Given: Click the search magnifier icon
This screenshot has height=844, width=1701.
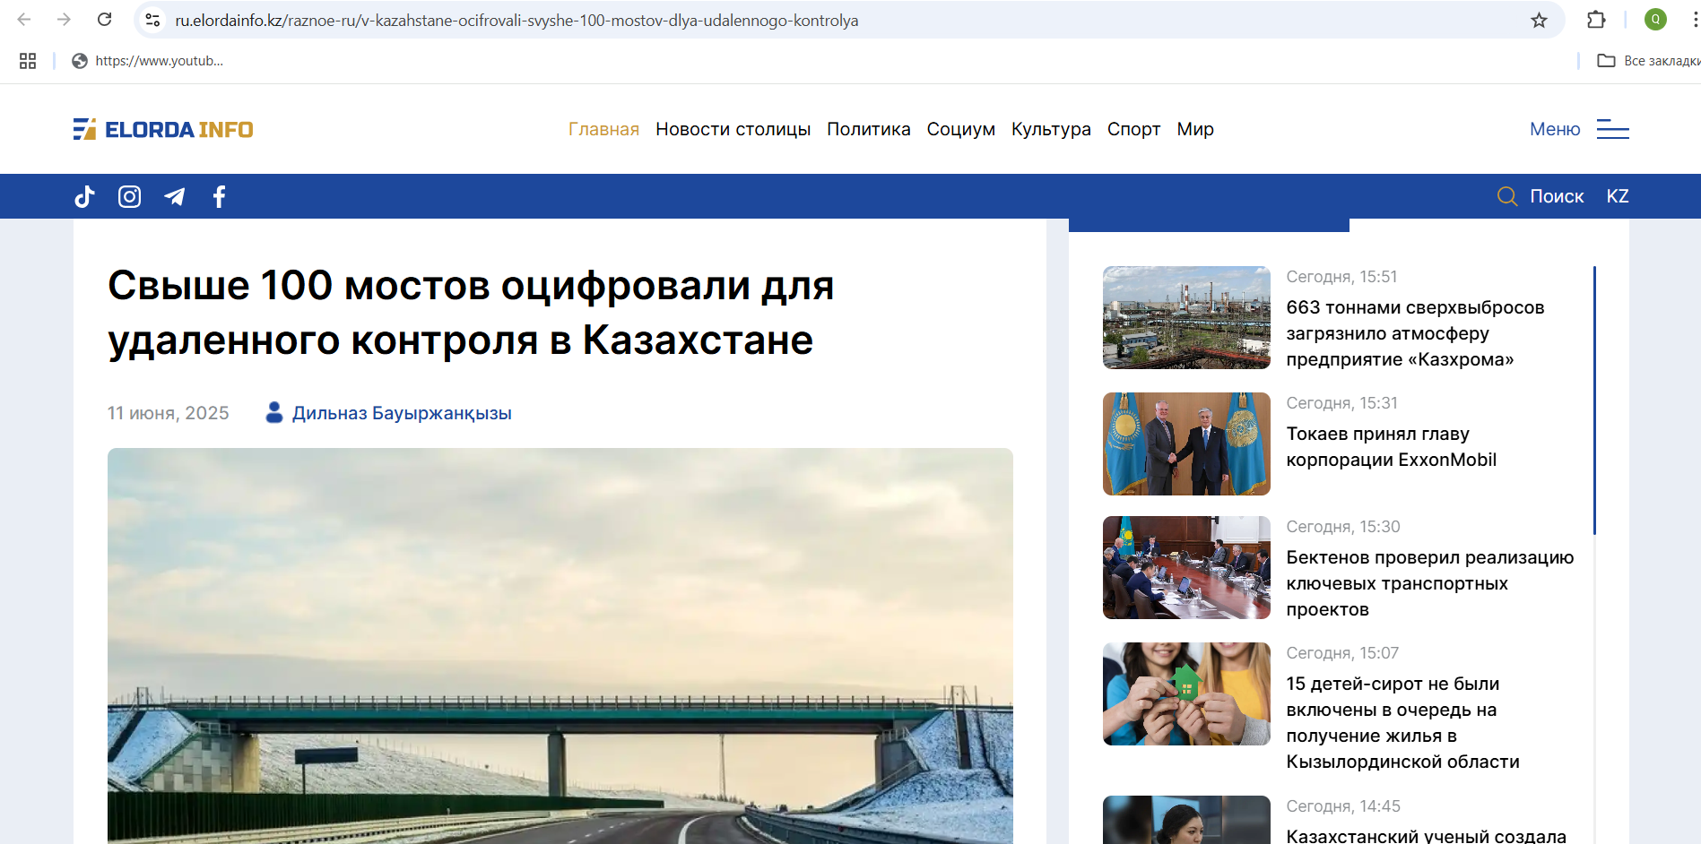Looking at the screenshot, I should (1507, 196).
